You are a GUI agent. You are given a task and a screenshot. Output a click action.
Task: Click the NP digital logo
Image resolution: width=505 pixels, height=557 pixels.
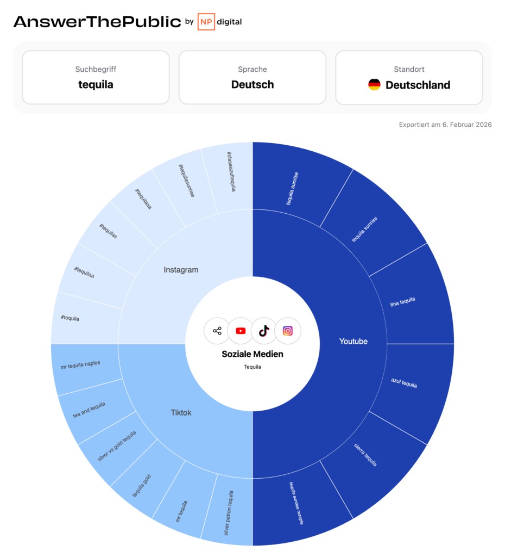(219, 22)
